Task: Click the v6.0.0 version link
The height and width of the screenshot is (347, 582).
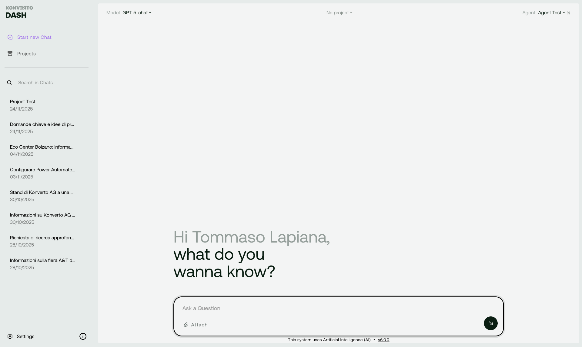Action: click(x=383, y=340)
